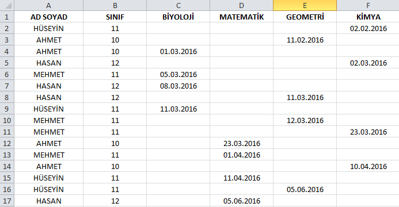Select class value 12 in row 7
The height and width of the screenshot is (207, 399).
coord(115,86)
